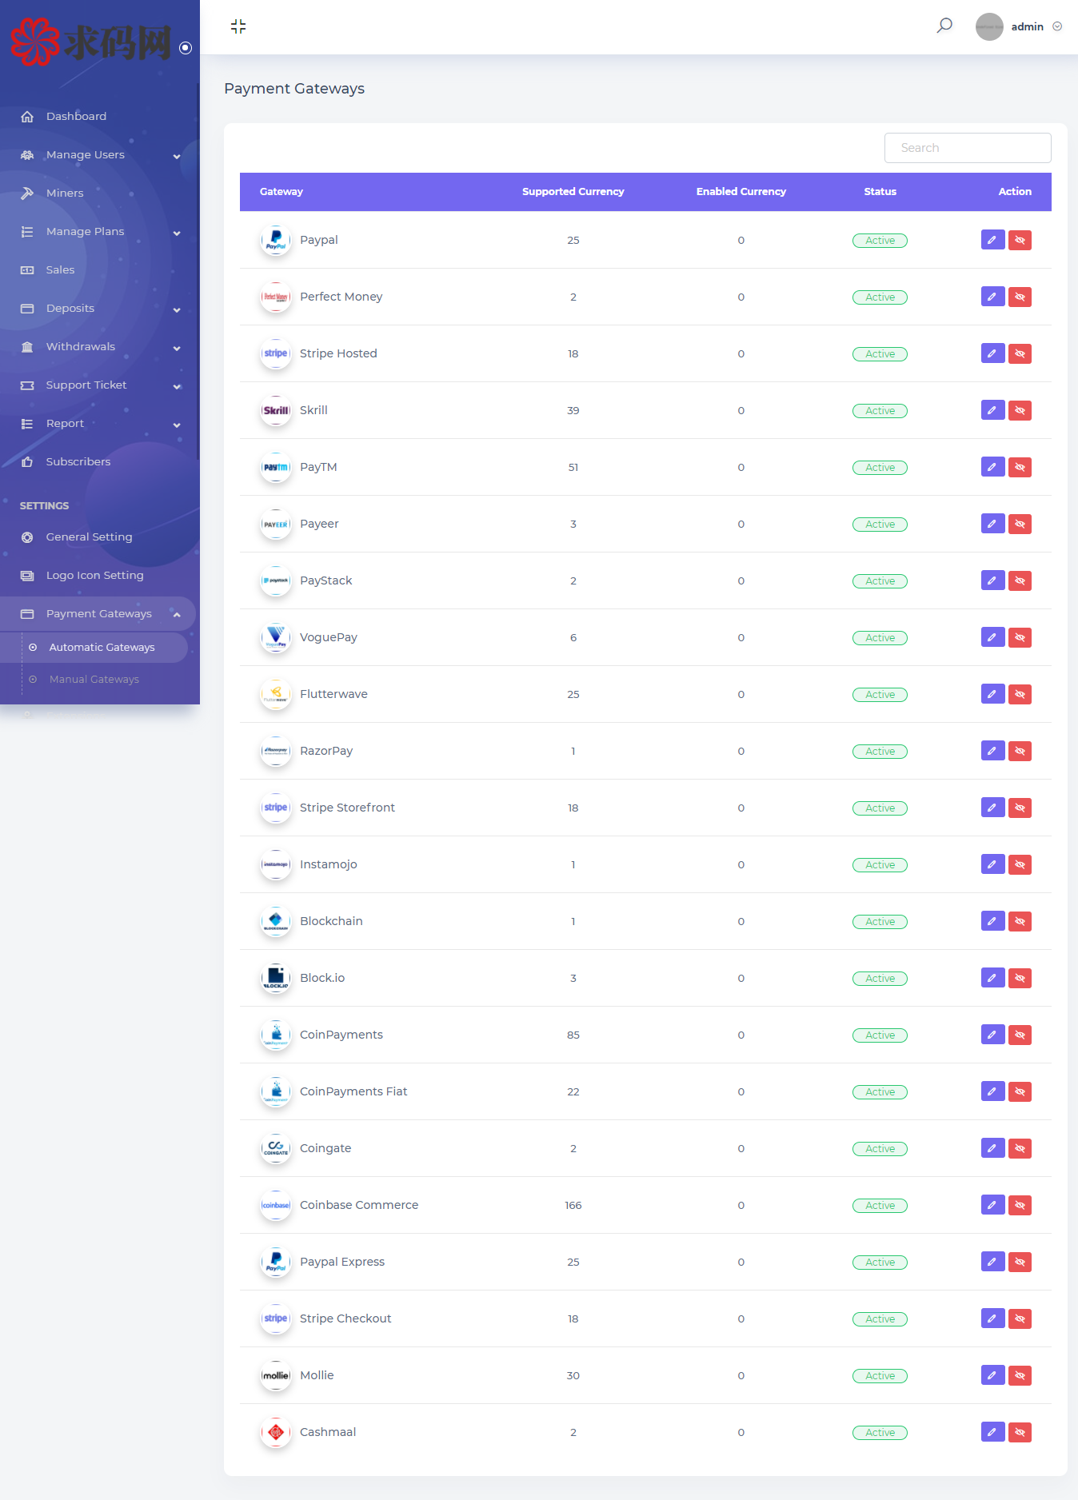Click the Block.io gateway name
Viewport: 1078px width, 1500px height.
322,978
